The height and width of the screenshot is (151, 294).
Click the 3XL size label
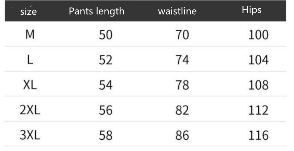click(x=30, y=135)
